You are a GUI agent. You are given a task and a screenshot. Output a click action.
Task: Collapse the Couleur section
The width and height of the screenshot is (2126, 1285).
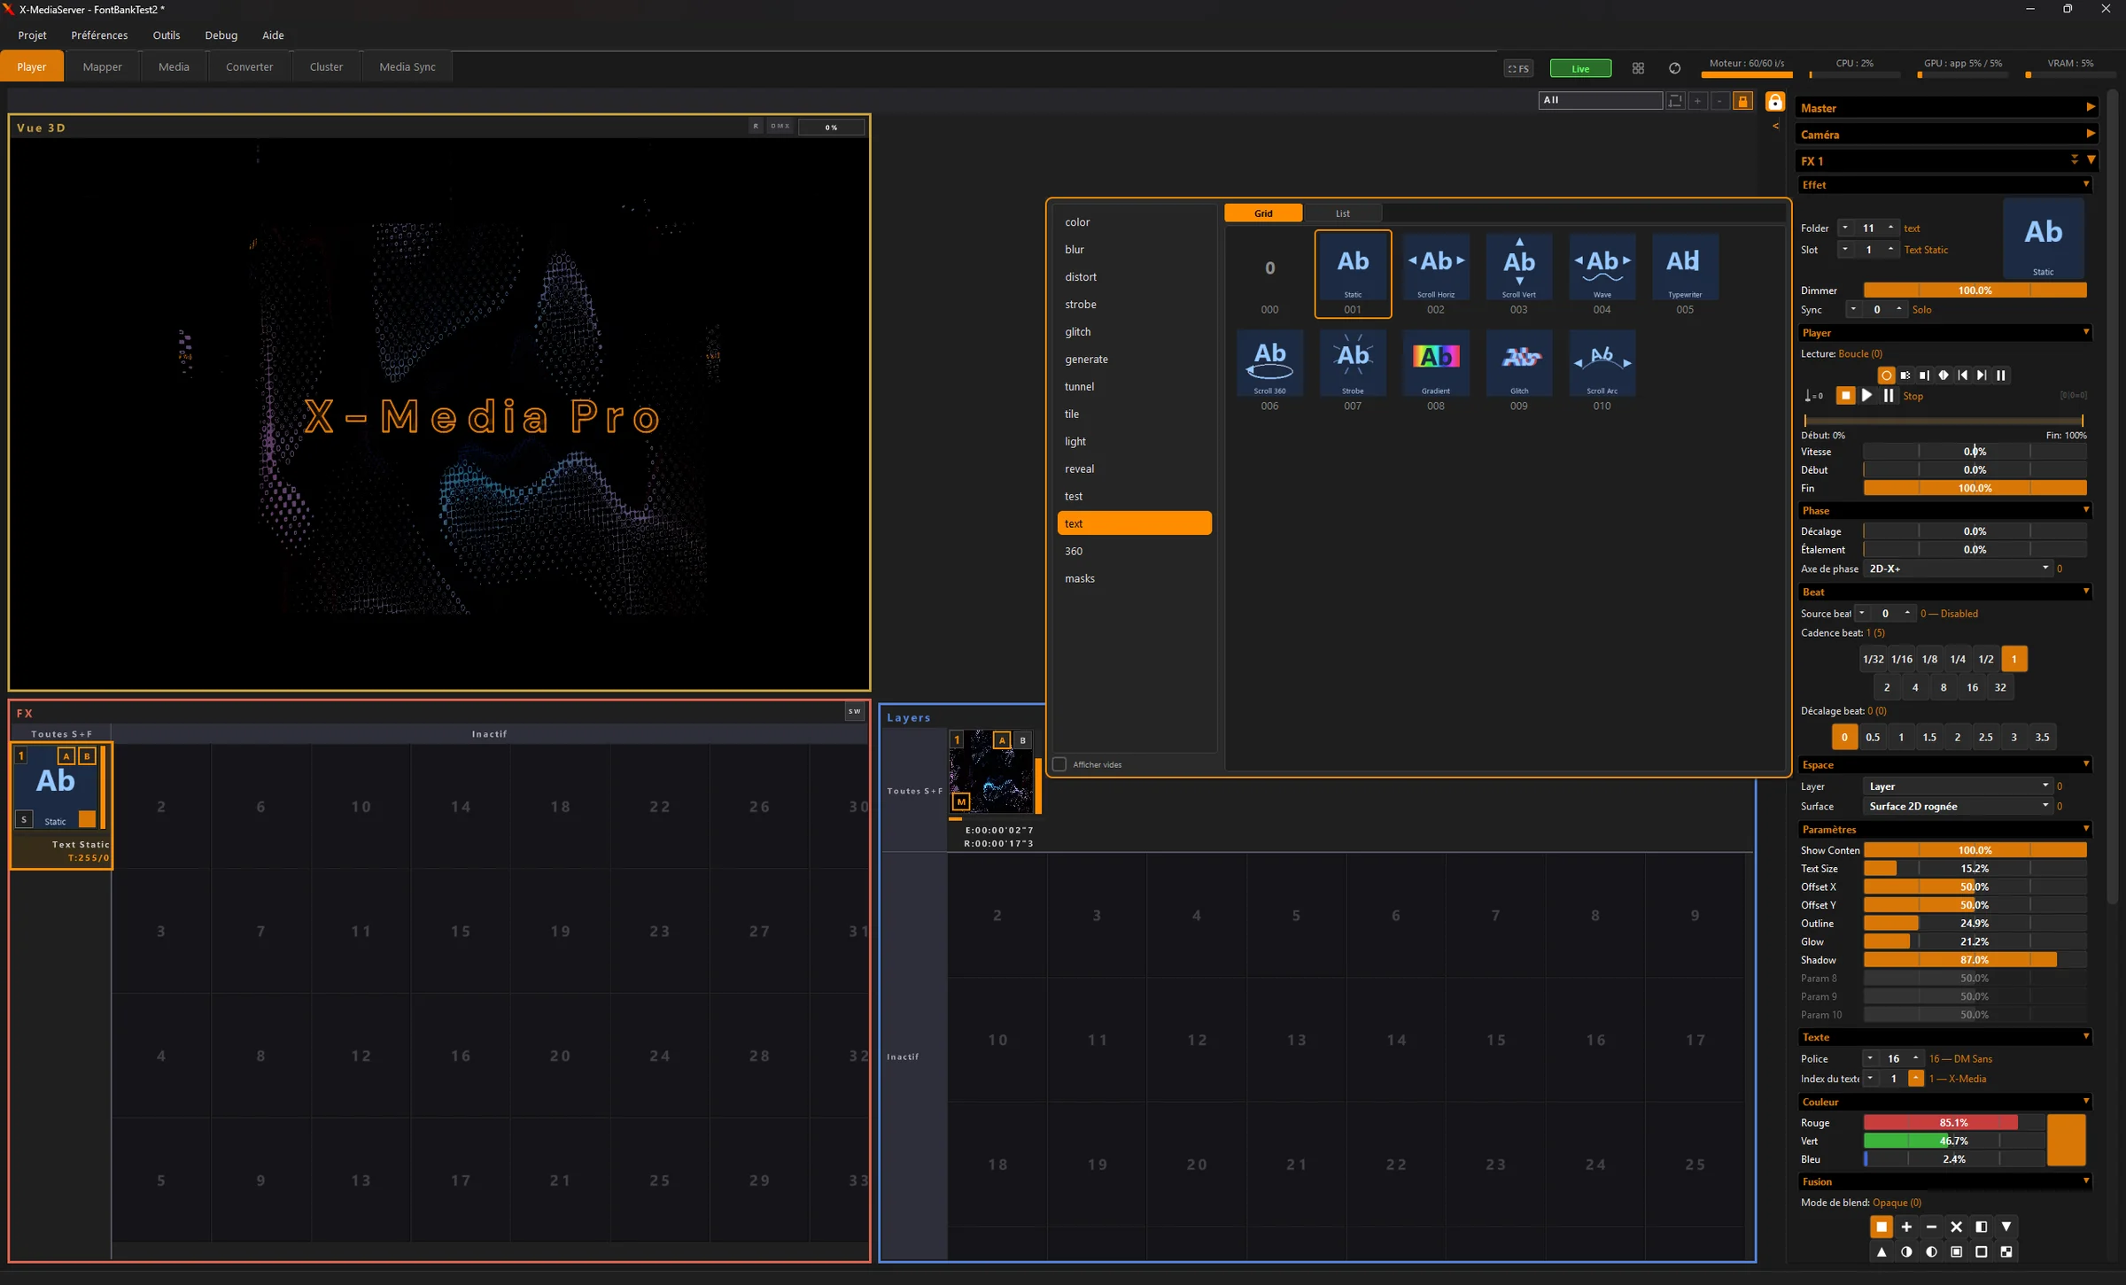tap(1946, 1102)
